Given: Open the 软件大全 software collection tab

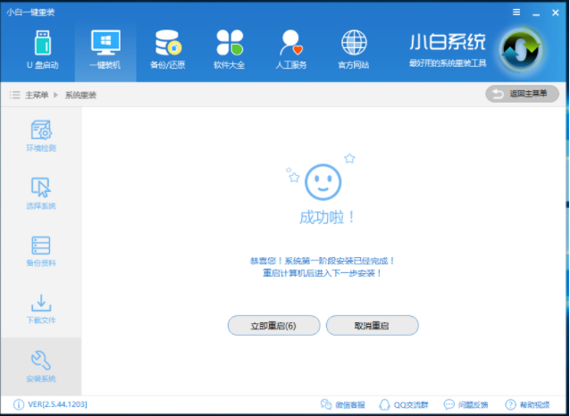Looking at the screenshot, I should [x=230, y=51].
